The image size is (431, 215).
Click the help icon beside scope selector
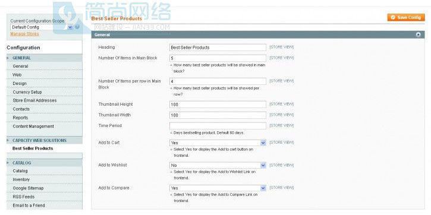(x=77, y=27)
